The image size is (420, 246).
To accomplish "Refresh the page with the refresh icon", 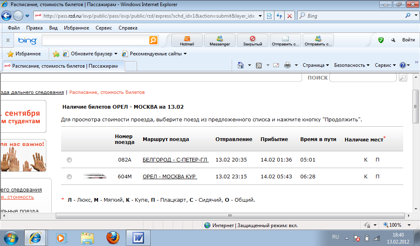I will click(x=279, y=16).
